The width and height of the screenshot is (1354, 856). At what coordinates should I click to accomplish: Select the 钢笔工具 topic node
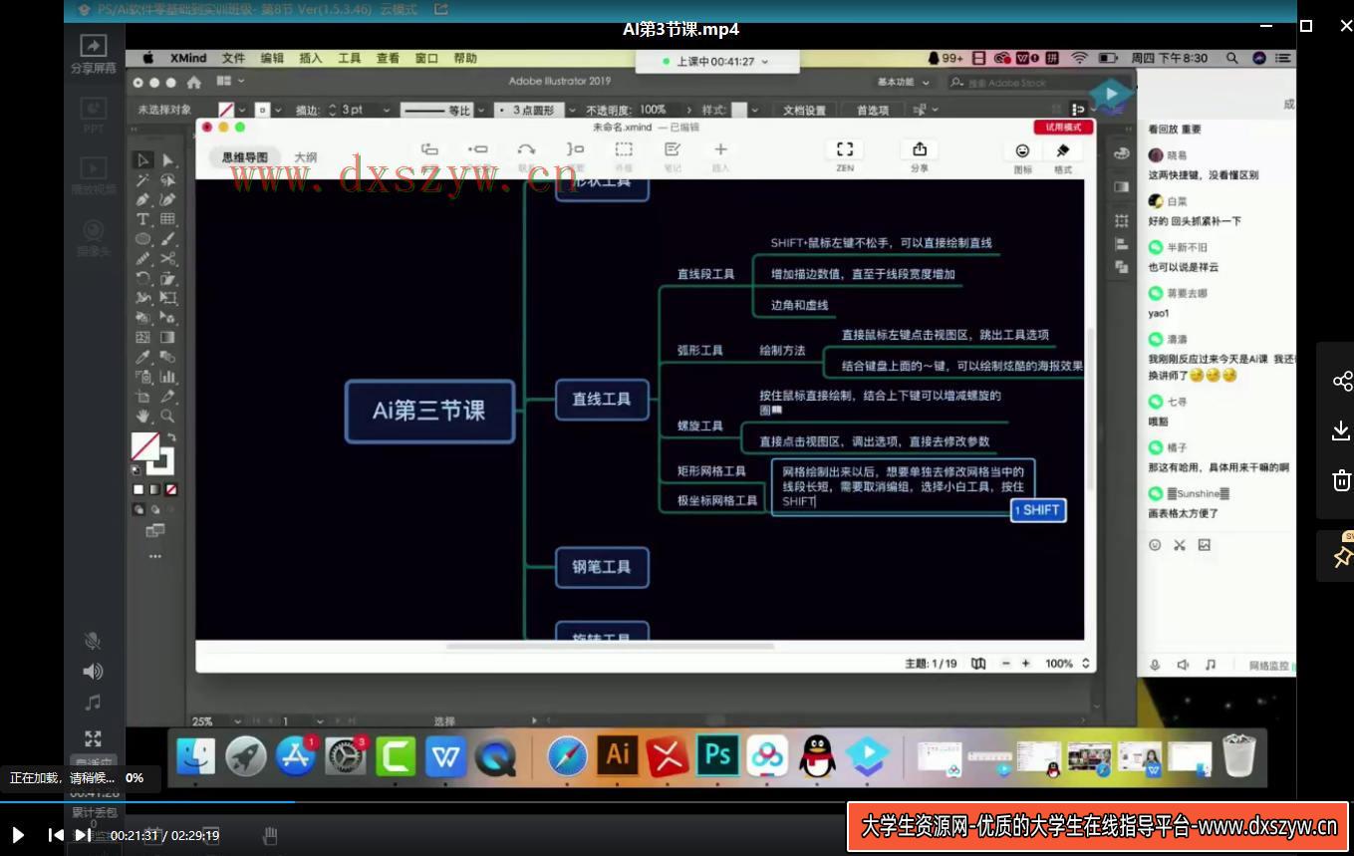602,567
